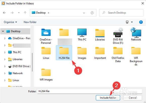146x103 pixels.
Task: Refresh the Desktop folder view
Action: [92, 13]
